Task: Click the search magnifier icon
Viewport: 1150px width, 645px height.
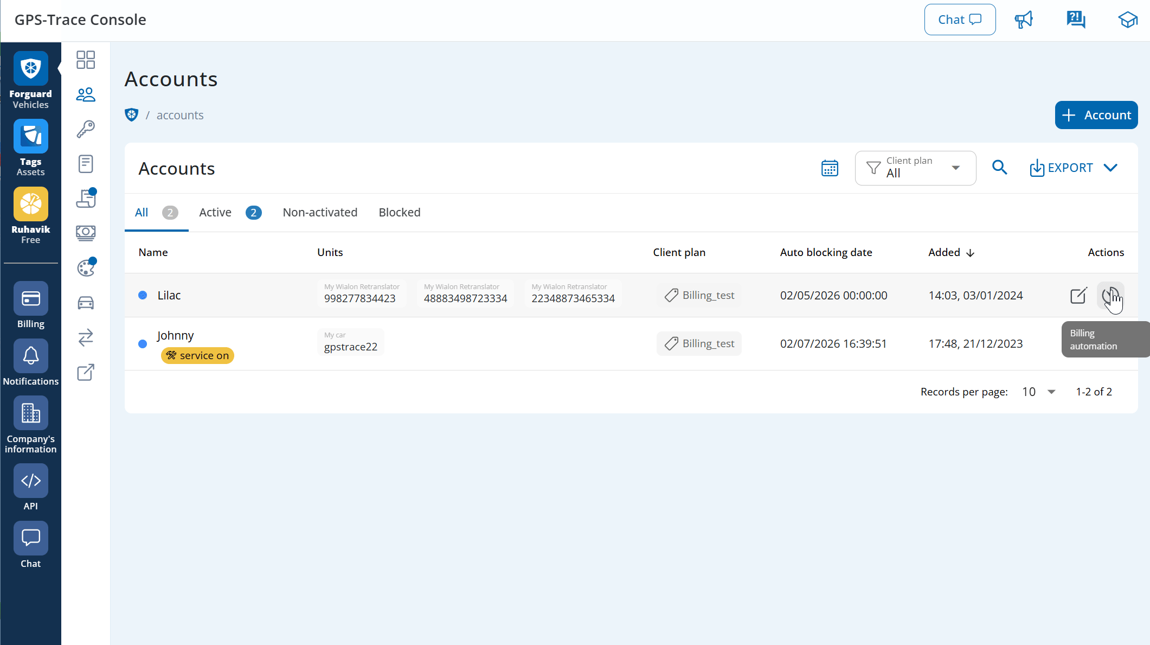Action: [x=999, y=168]
